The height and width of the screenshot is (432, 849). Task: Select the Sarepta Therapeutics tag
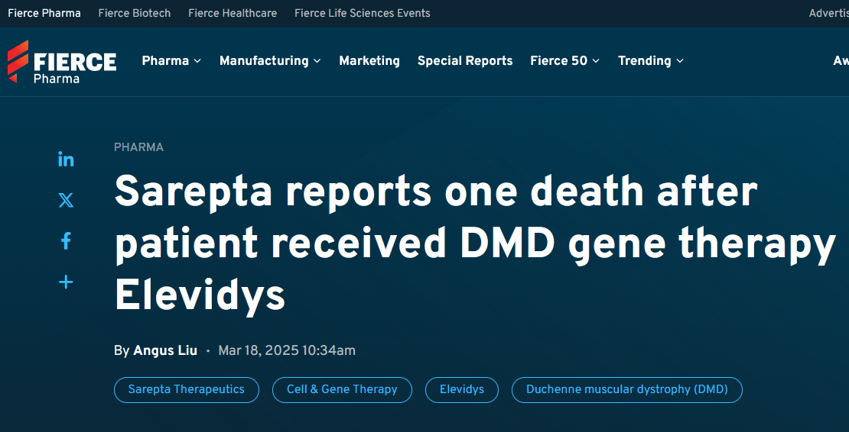(x=187, y=390)
